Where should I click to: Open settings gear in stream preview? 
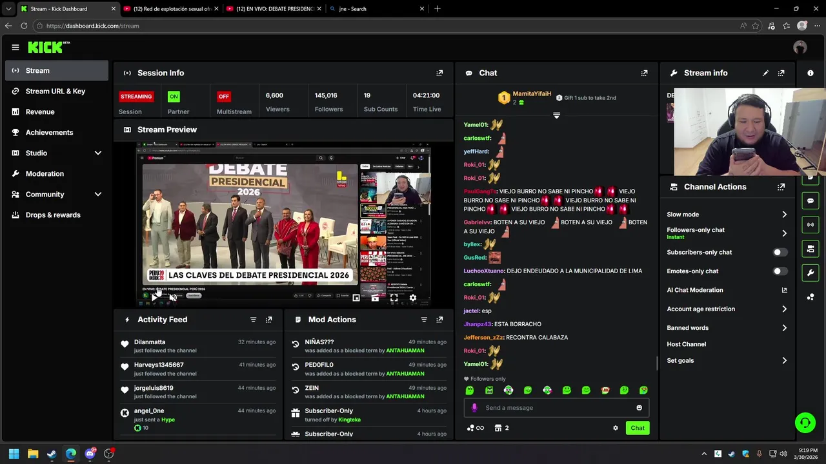[x=413, y=298]
